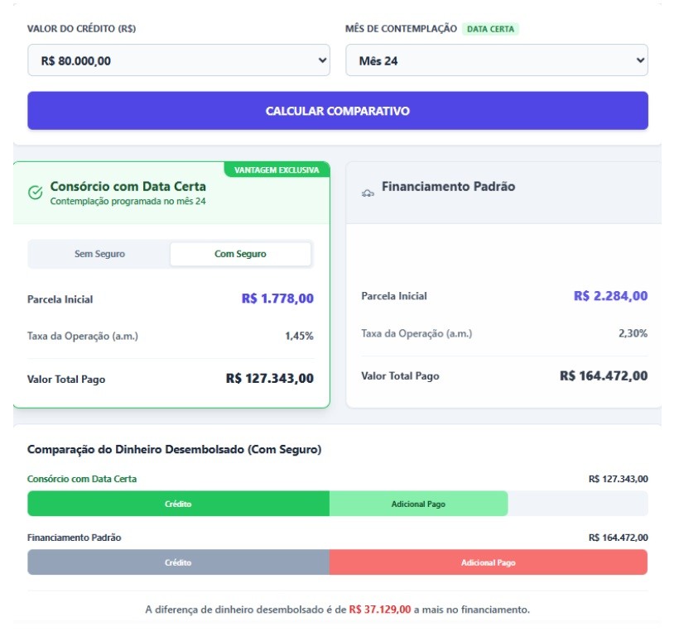The height and width of the screenshot is (631, 679).
Task: Click R$ 127.343,00 in the Consórcio card
Action: click(x=270, y=379)
